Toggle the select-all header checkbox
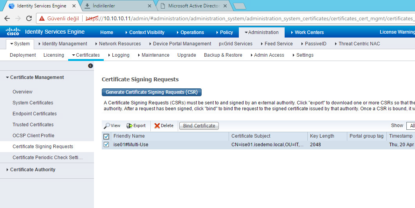This screenshot has height=208, width=415. (106, 136)
